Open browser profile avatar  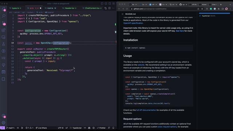(226, 9)
